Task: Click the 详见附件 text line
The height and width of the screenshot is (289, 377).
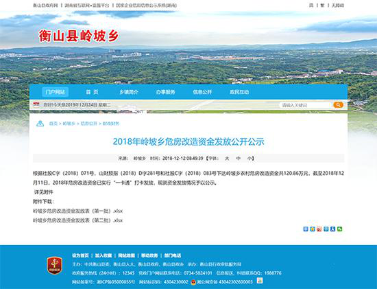Action: [43, 192]
